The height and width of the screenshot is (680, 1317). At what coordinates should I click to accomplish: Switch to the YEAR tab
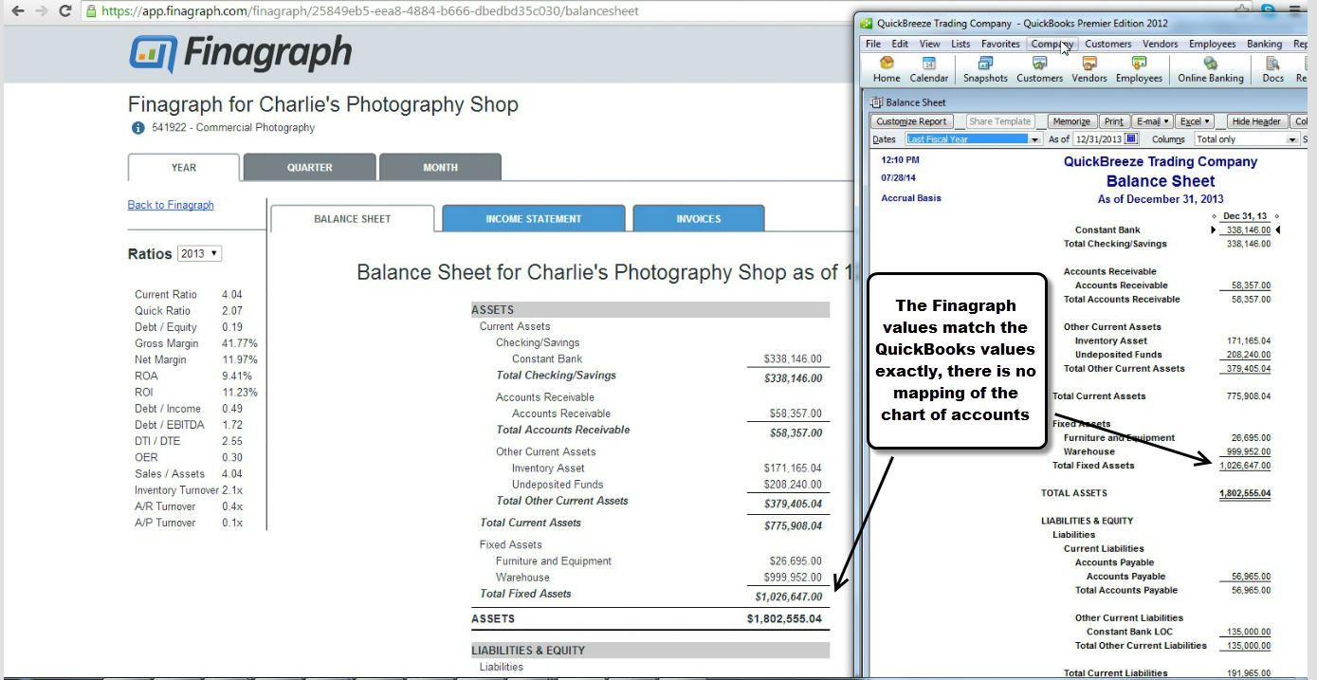coord(184,168)
